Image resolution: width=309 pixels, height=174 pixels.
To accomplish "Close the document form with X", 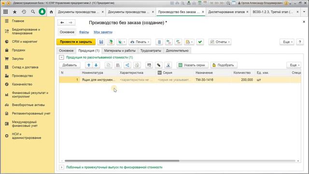I will tap(304, 22).
